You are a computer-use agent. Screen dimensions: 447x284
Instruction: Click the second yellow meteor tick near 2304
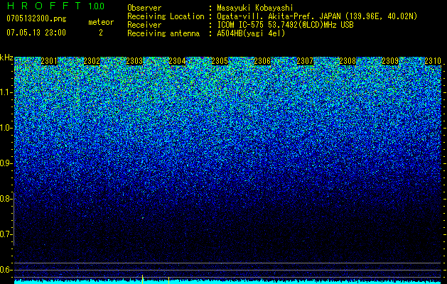168,280
